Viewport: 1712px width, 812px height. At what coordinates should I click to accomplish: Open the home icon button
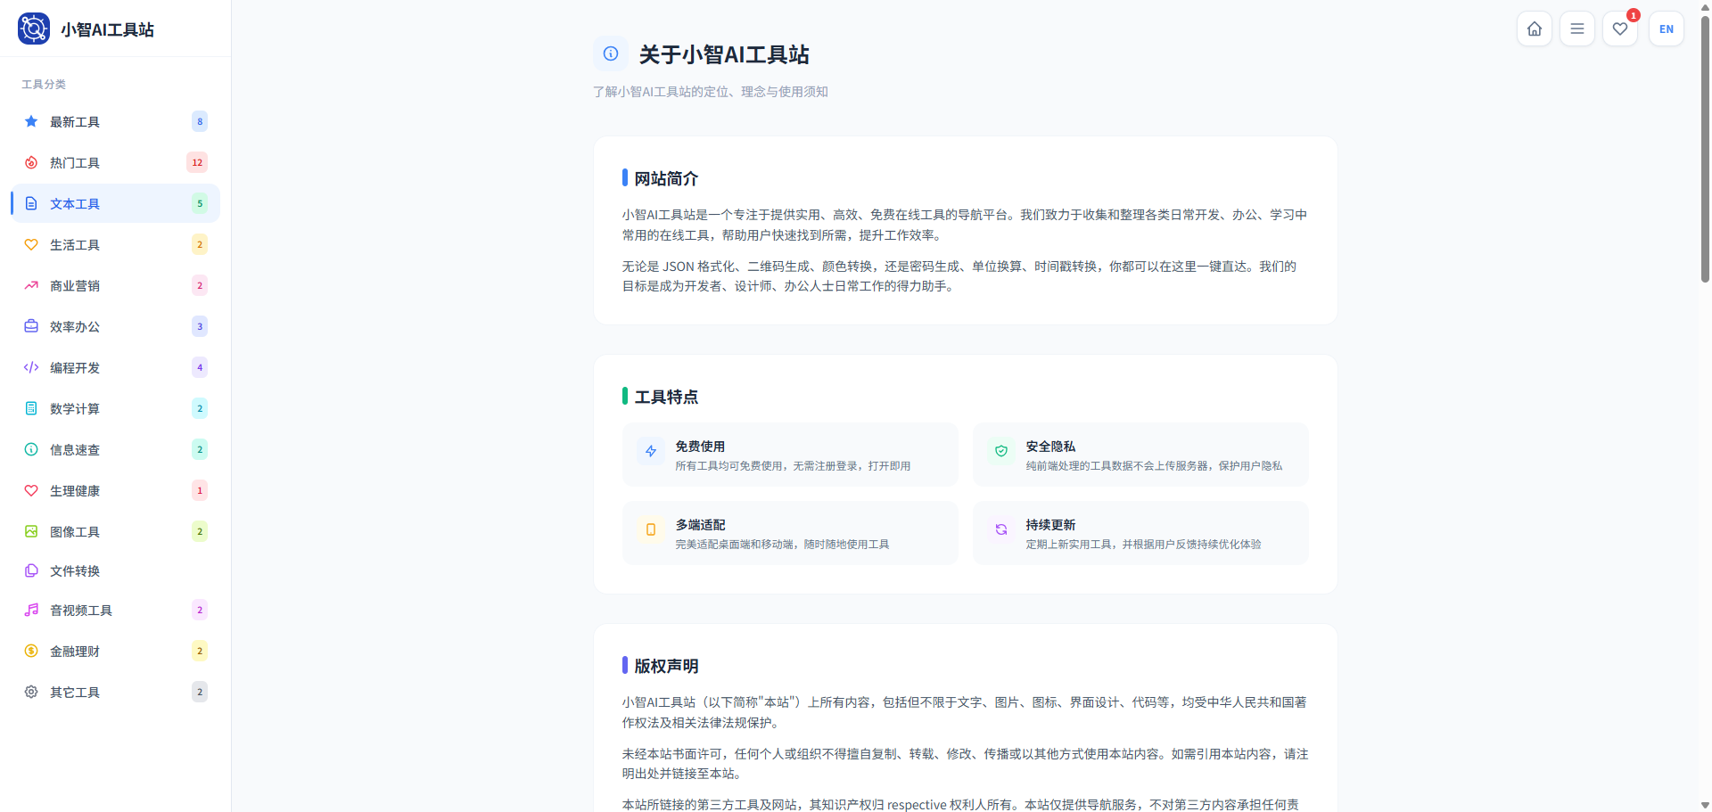pyautogui.click(x=1535, y=29)
